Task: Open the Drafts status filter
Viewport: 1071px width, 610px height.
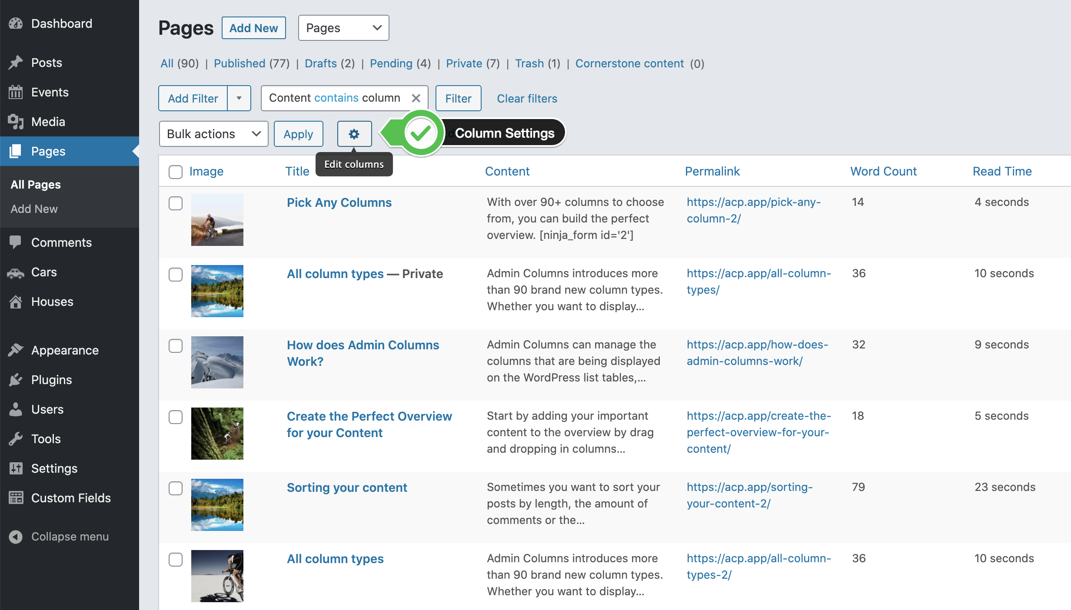Action: (x=320, y=63)
